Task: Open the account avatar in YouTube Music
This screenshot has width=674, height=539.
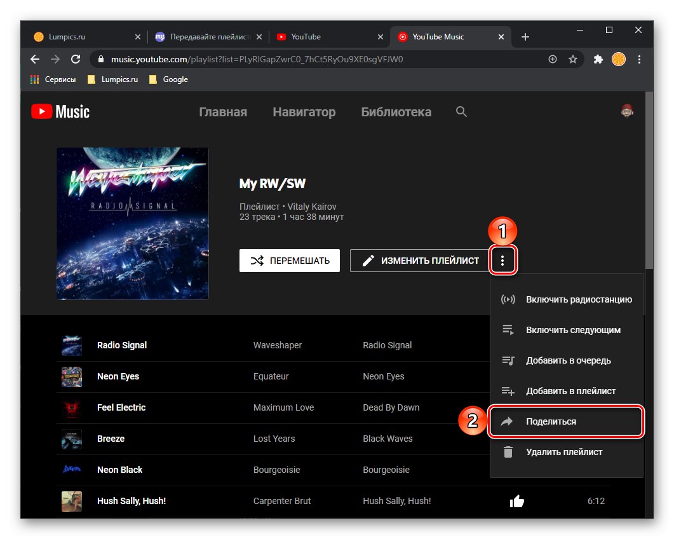Action: coord(627,111)
